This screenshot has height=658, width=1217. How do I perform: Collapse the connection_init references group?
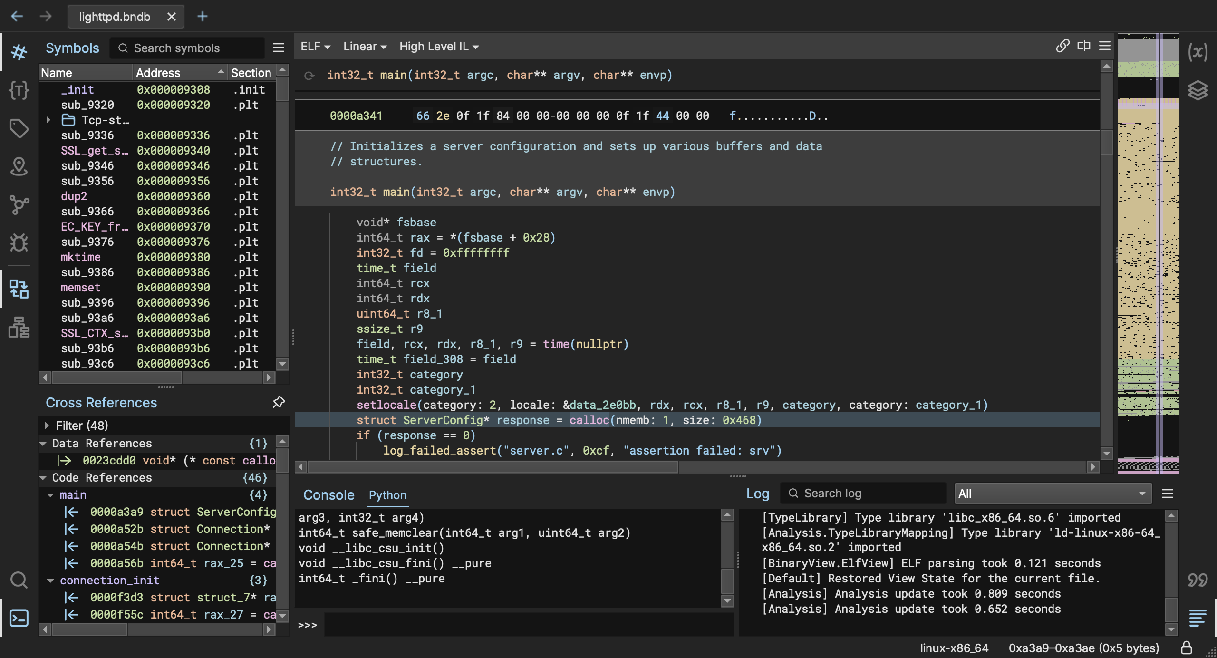click(50, 581)
